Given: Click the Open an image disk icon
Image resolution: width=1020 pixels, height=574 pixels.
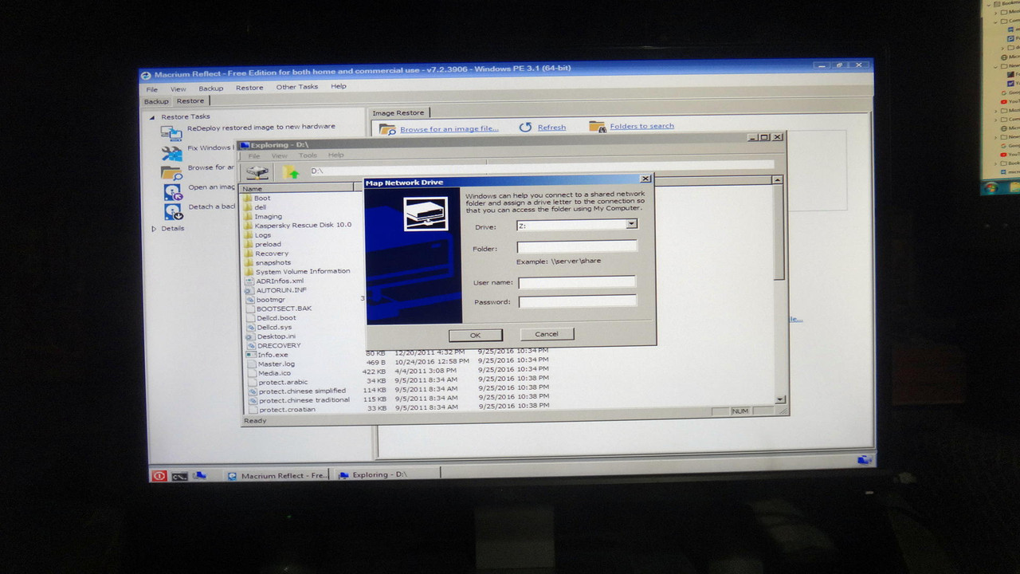Looking at the screenshot, I should 173,192.
